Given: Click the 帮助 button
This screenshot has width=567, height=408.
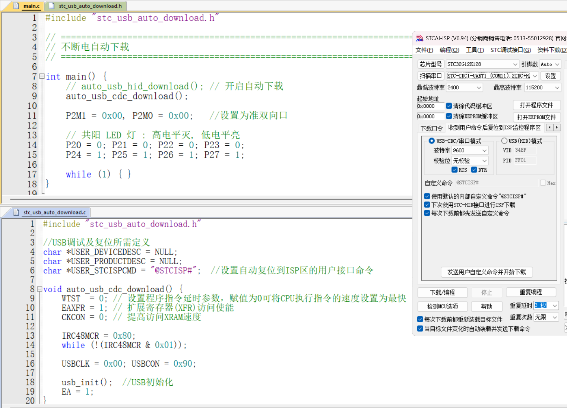Looking at the screenshot, I should click(x=487, y=306).
